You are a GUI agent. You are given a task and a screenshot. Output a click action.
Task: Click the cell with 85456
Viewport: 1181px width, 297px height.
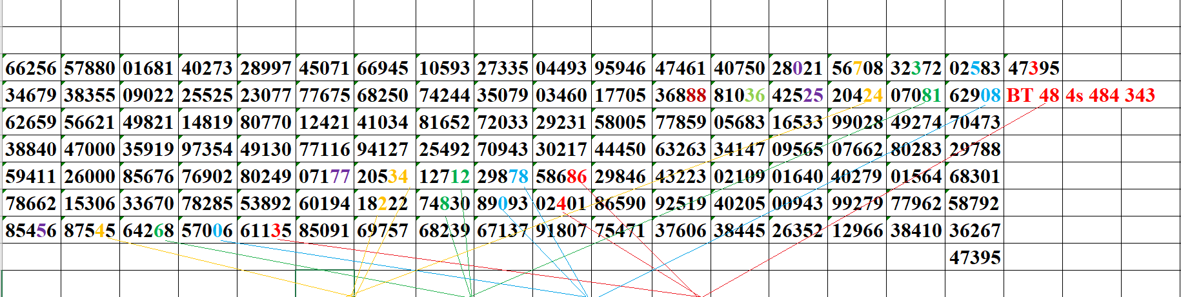31,231
